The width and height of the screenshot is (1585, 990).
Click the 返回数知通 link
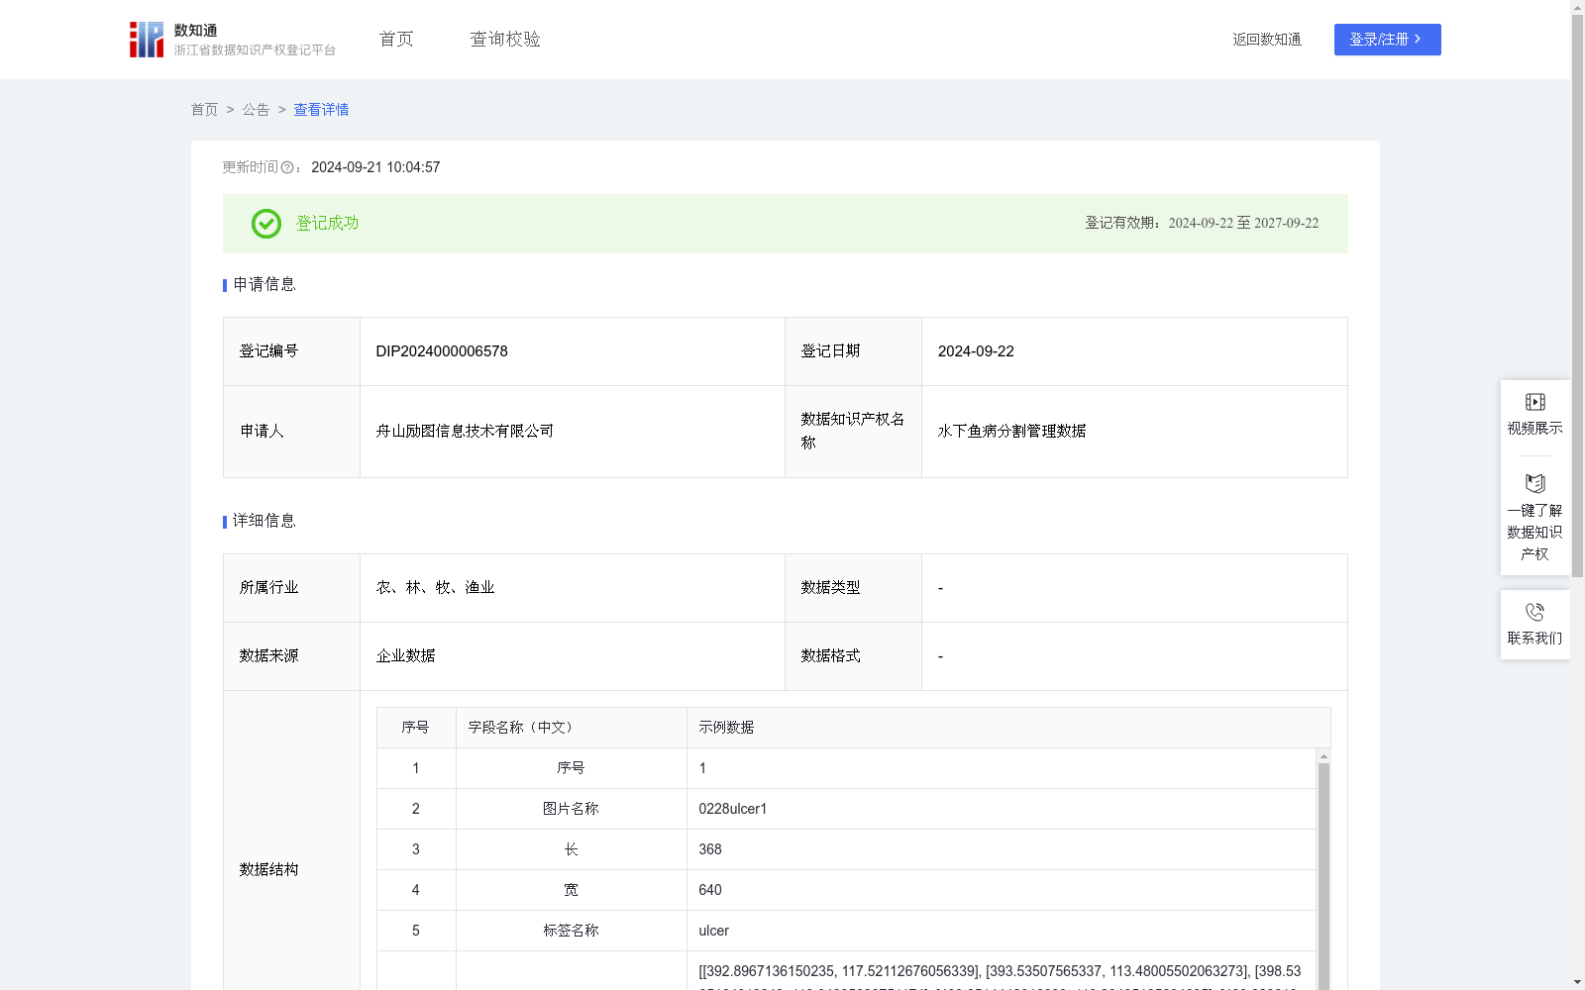[x=1266, y=40]
